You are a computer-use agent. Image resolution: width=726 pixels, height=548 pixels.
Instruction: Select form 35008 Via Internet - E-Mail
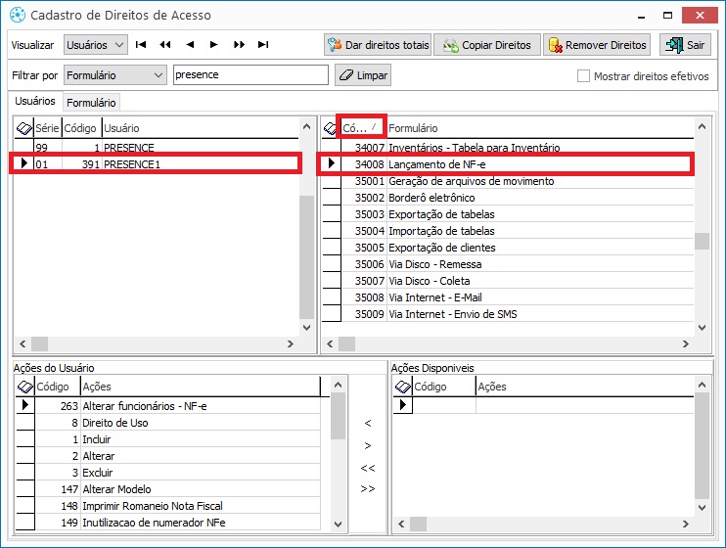[508, 297]
